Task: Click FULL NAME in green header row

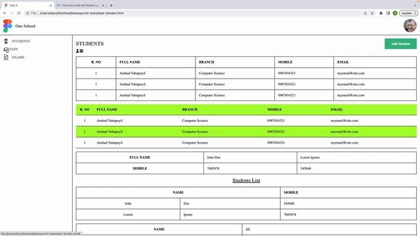Action: (x=107, y=109)
